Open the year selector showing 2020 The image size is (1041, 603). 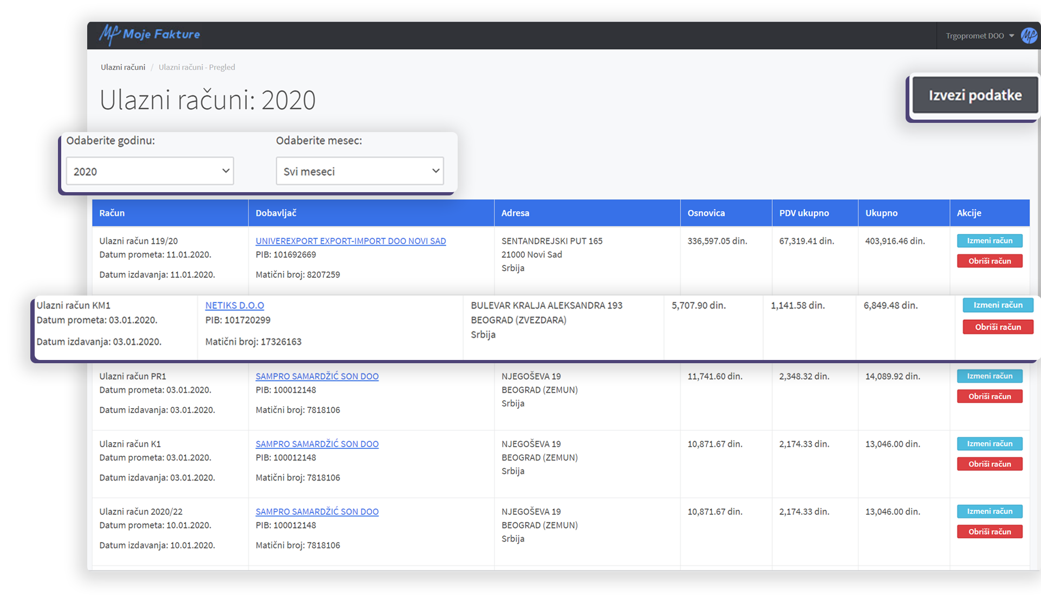pos(150,171)
